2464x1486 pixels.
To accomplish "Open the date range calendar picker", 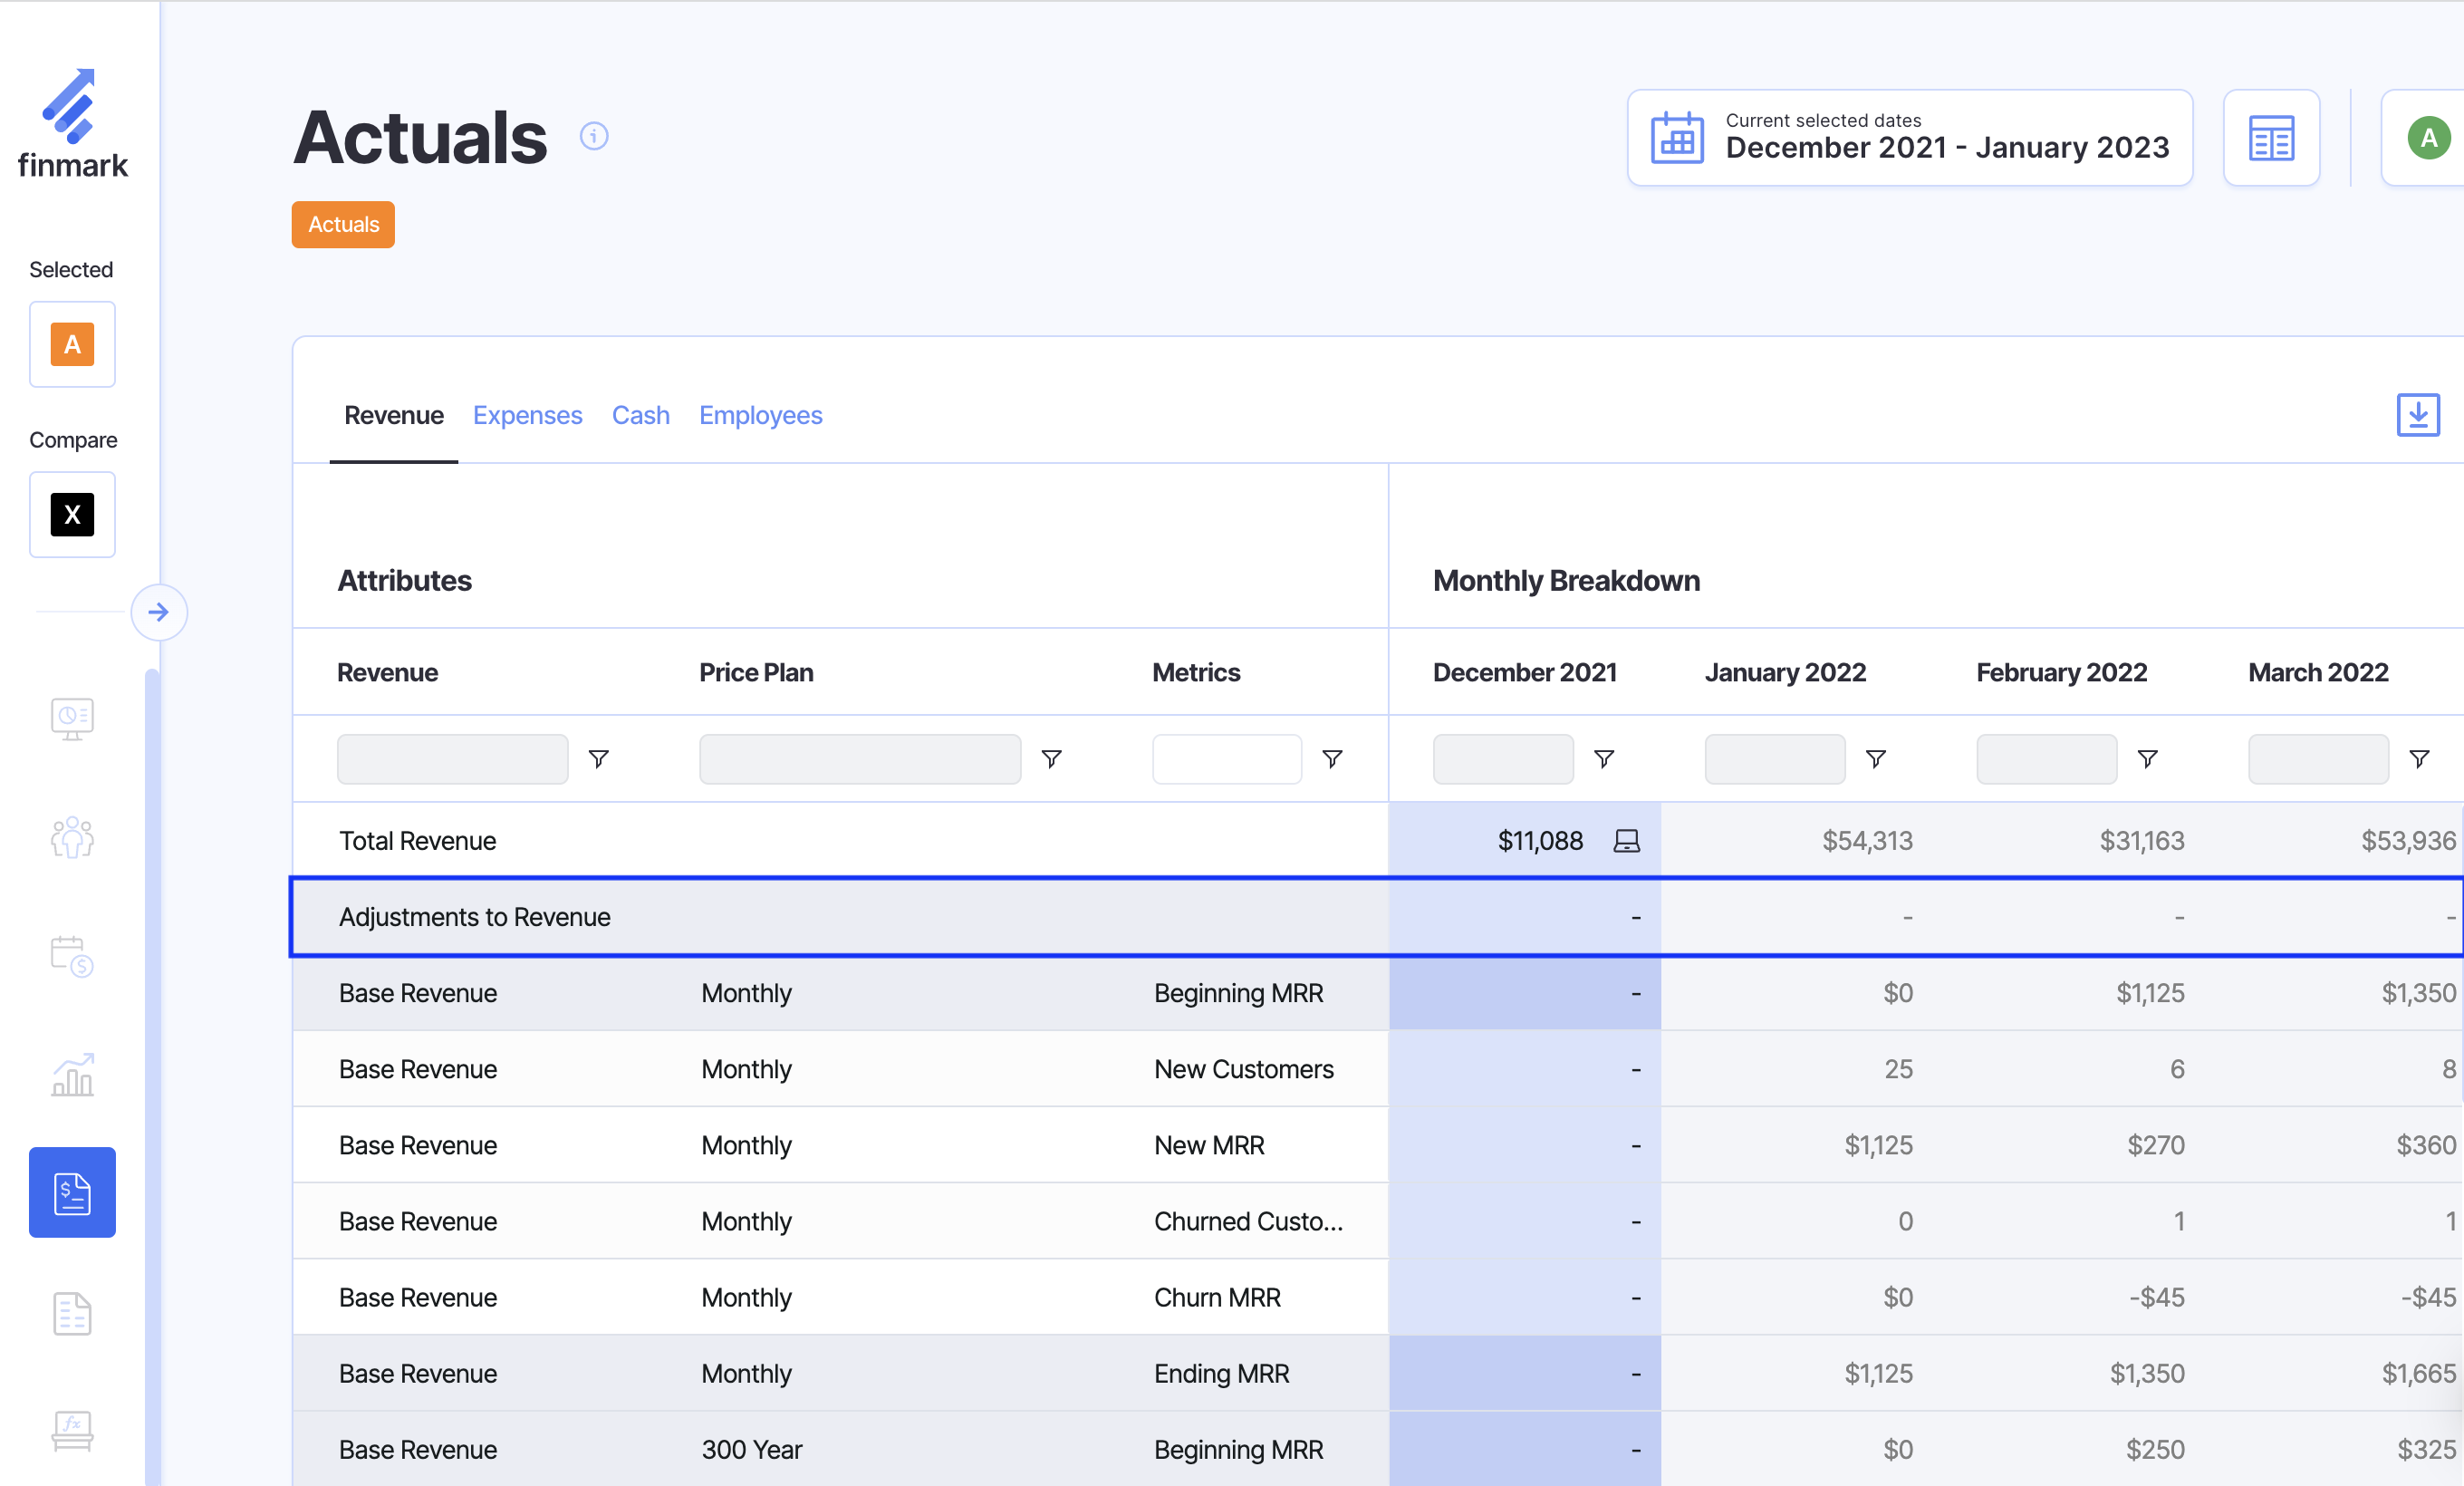I will [1908, 138].
